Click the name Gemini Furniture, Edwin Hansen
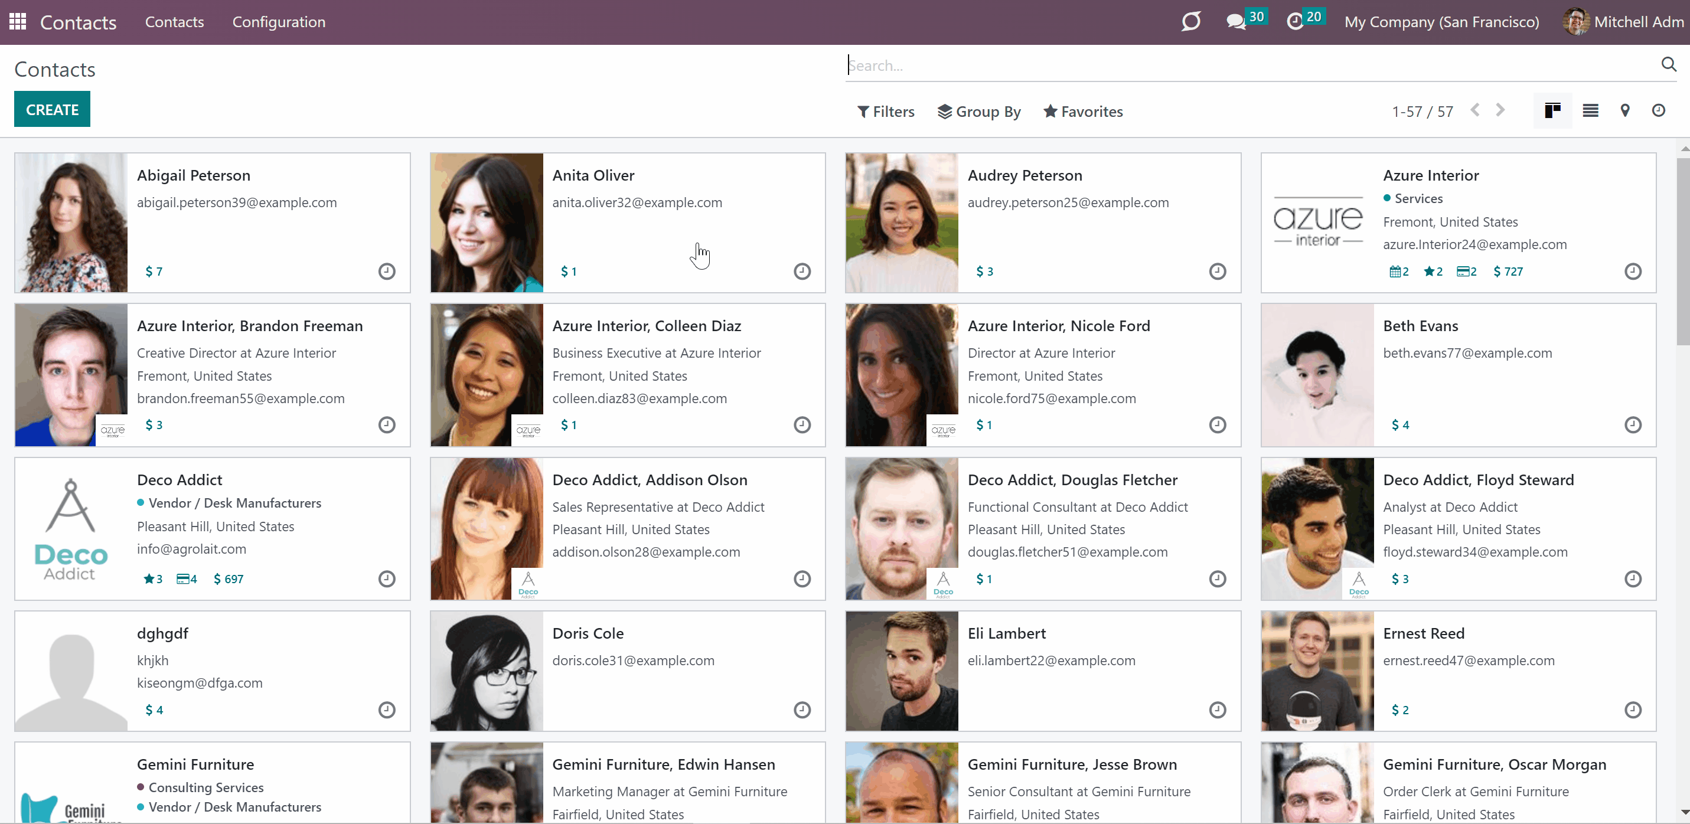This screenshot has height=824, width=1690. (664, 764)
